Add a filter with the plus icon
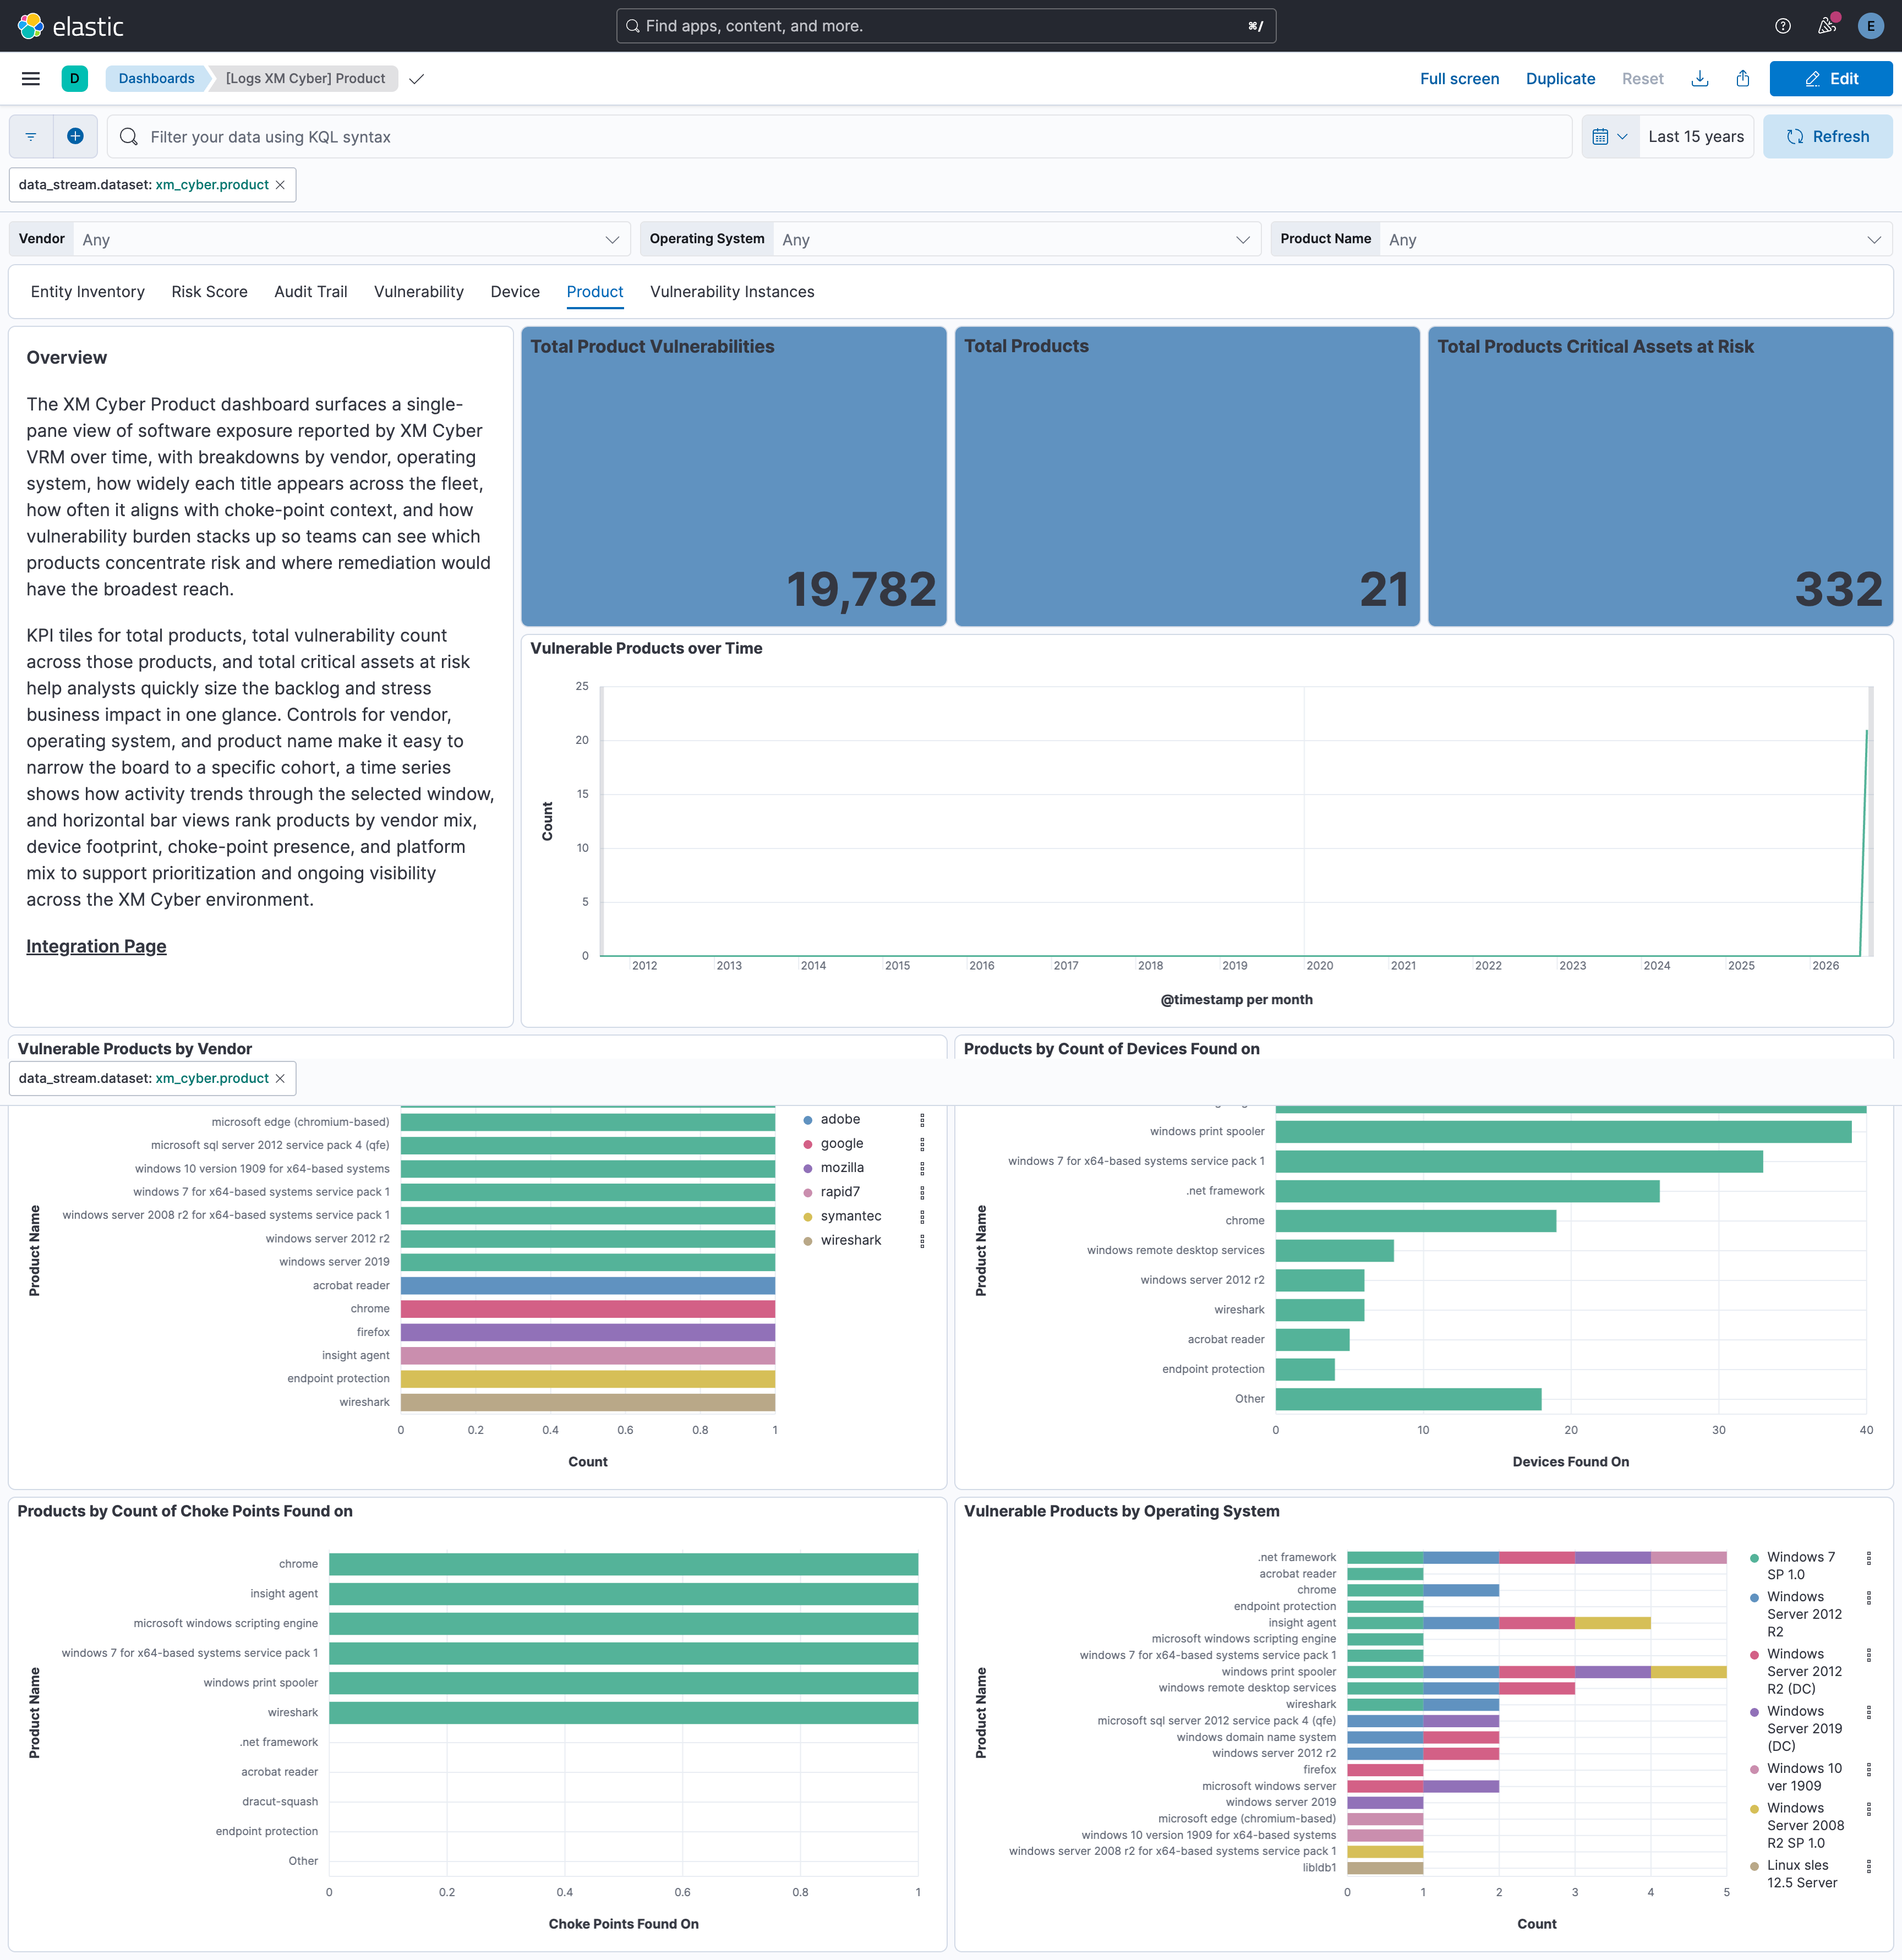This screenshot has height=1960, width=1902. (x=75, y=137)
